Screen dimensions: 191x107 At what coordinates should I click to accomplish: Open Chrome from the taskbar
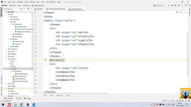[x=21, y=104]
